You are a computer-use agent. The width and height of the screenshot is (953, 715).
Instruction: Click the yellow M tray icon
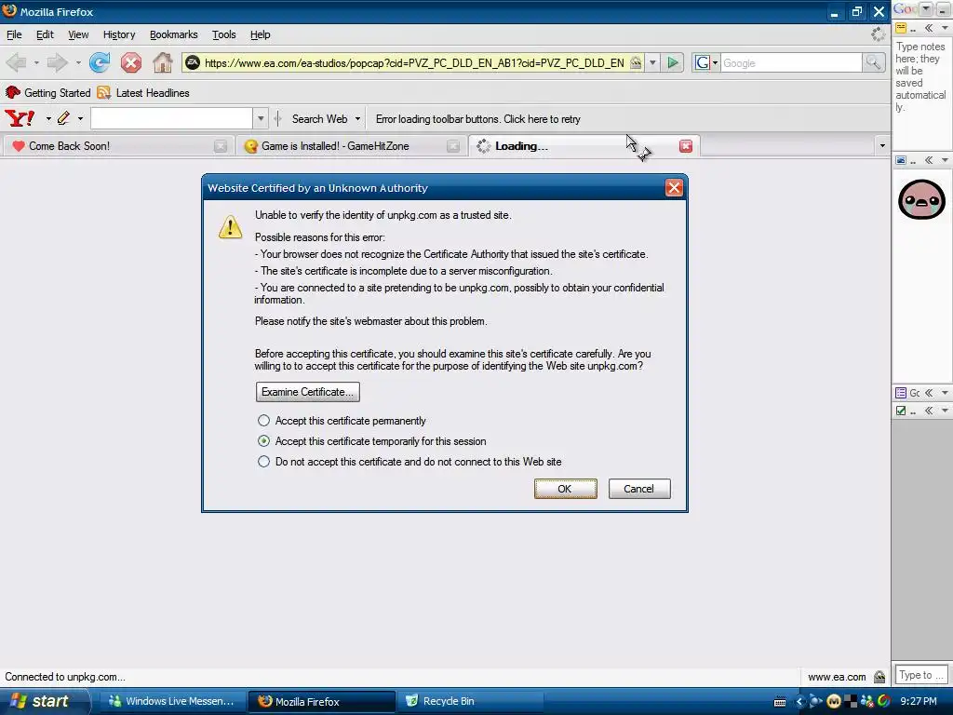click(x=834, y=701)
